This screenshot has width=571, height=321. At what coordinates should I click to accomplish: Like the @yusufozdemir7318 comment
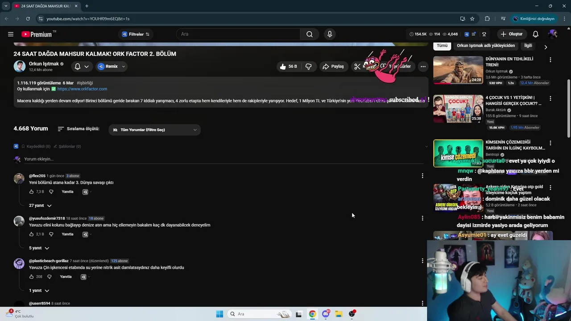31,234
